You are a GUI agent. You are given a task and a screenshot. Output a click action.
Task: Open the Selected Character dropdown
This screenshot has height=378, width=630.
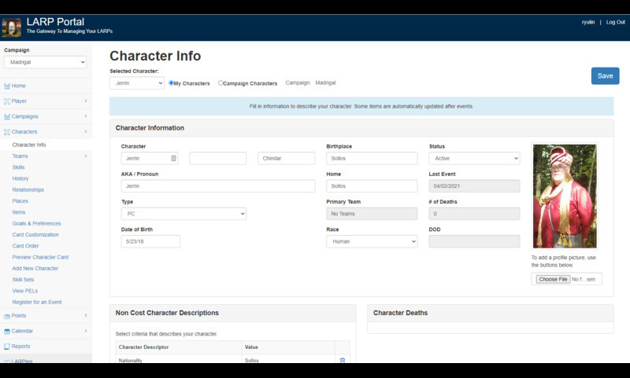137,83
